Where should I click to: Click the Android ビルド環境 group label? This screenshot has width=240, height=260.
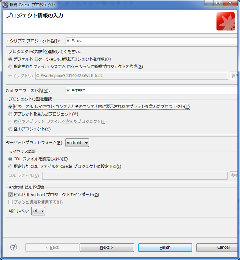coord(26,187)
